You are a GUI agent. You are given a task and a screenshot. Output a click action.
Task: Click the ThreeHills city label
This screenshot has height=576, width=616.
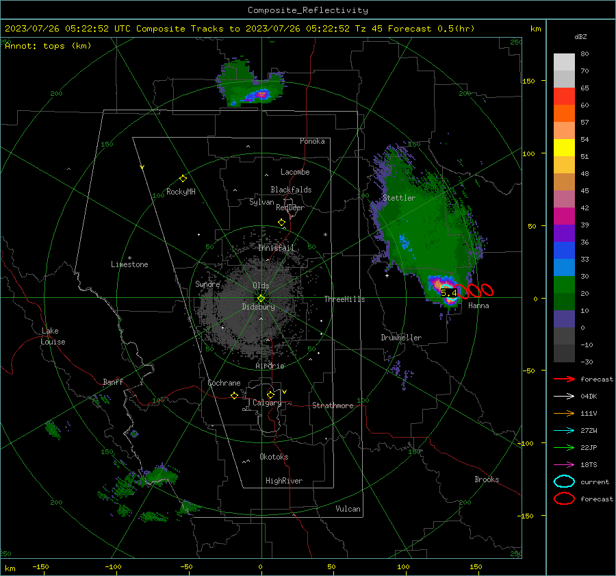(x=344, y=299)
